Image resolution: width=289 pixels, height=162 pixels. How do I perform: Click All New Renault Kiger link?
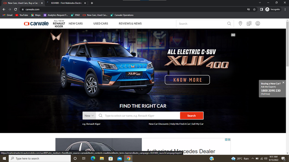pyautogui.click(x=59, y=23)
